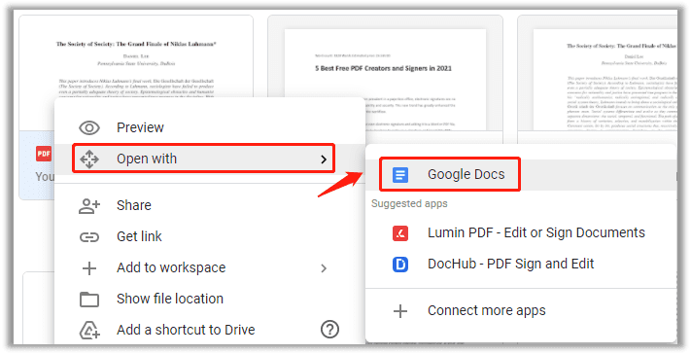
Task: Expand the Open with submenu chevron
Action: [324, 159]
